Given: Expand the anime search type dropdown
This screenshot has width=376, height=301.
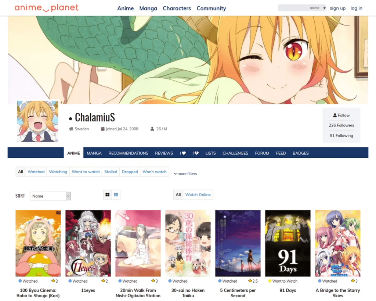Looking at the screenshot, I should pos(318,8).
